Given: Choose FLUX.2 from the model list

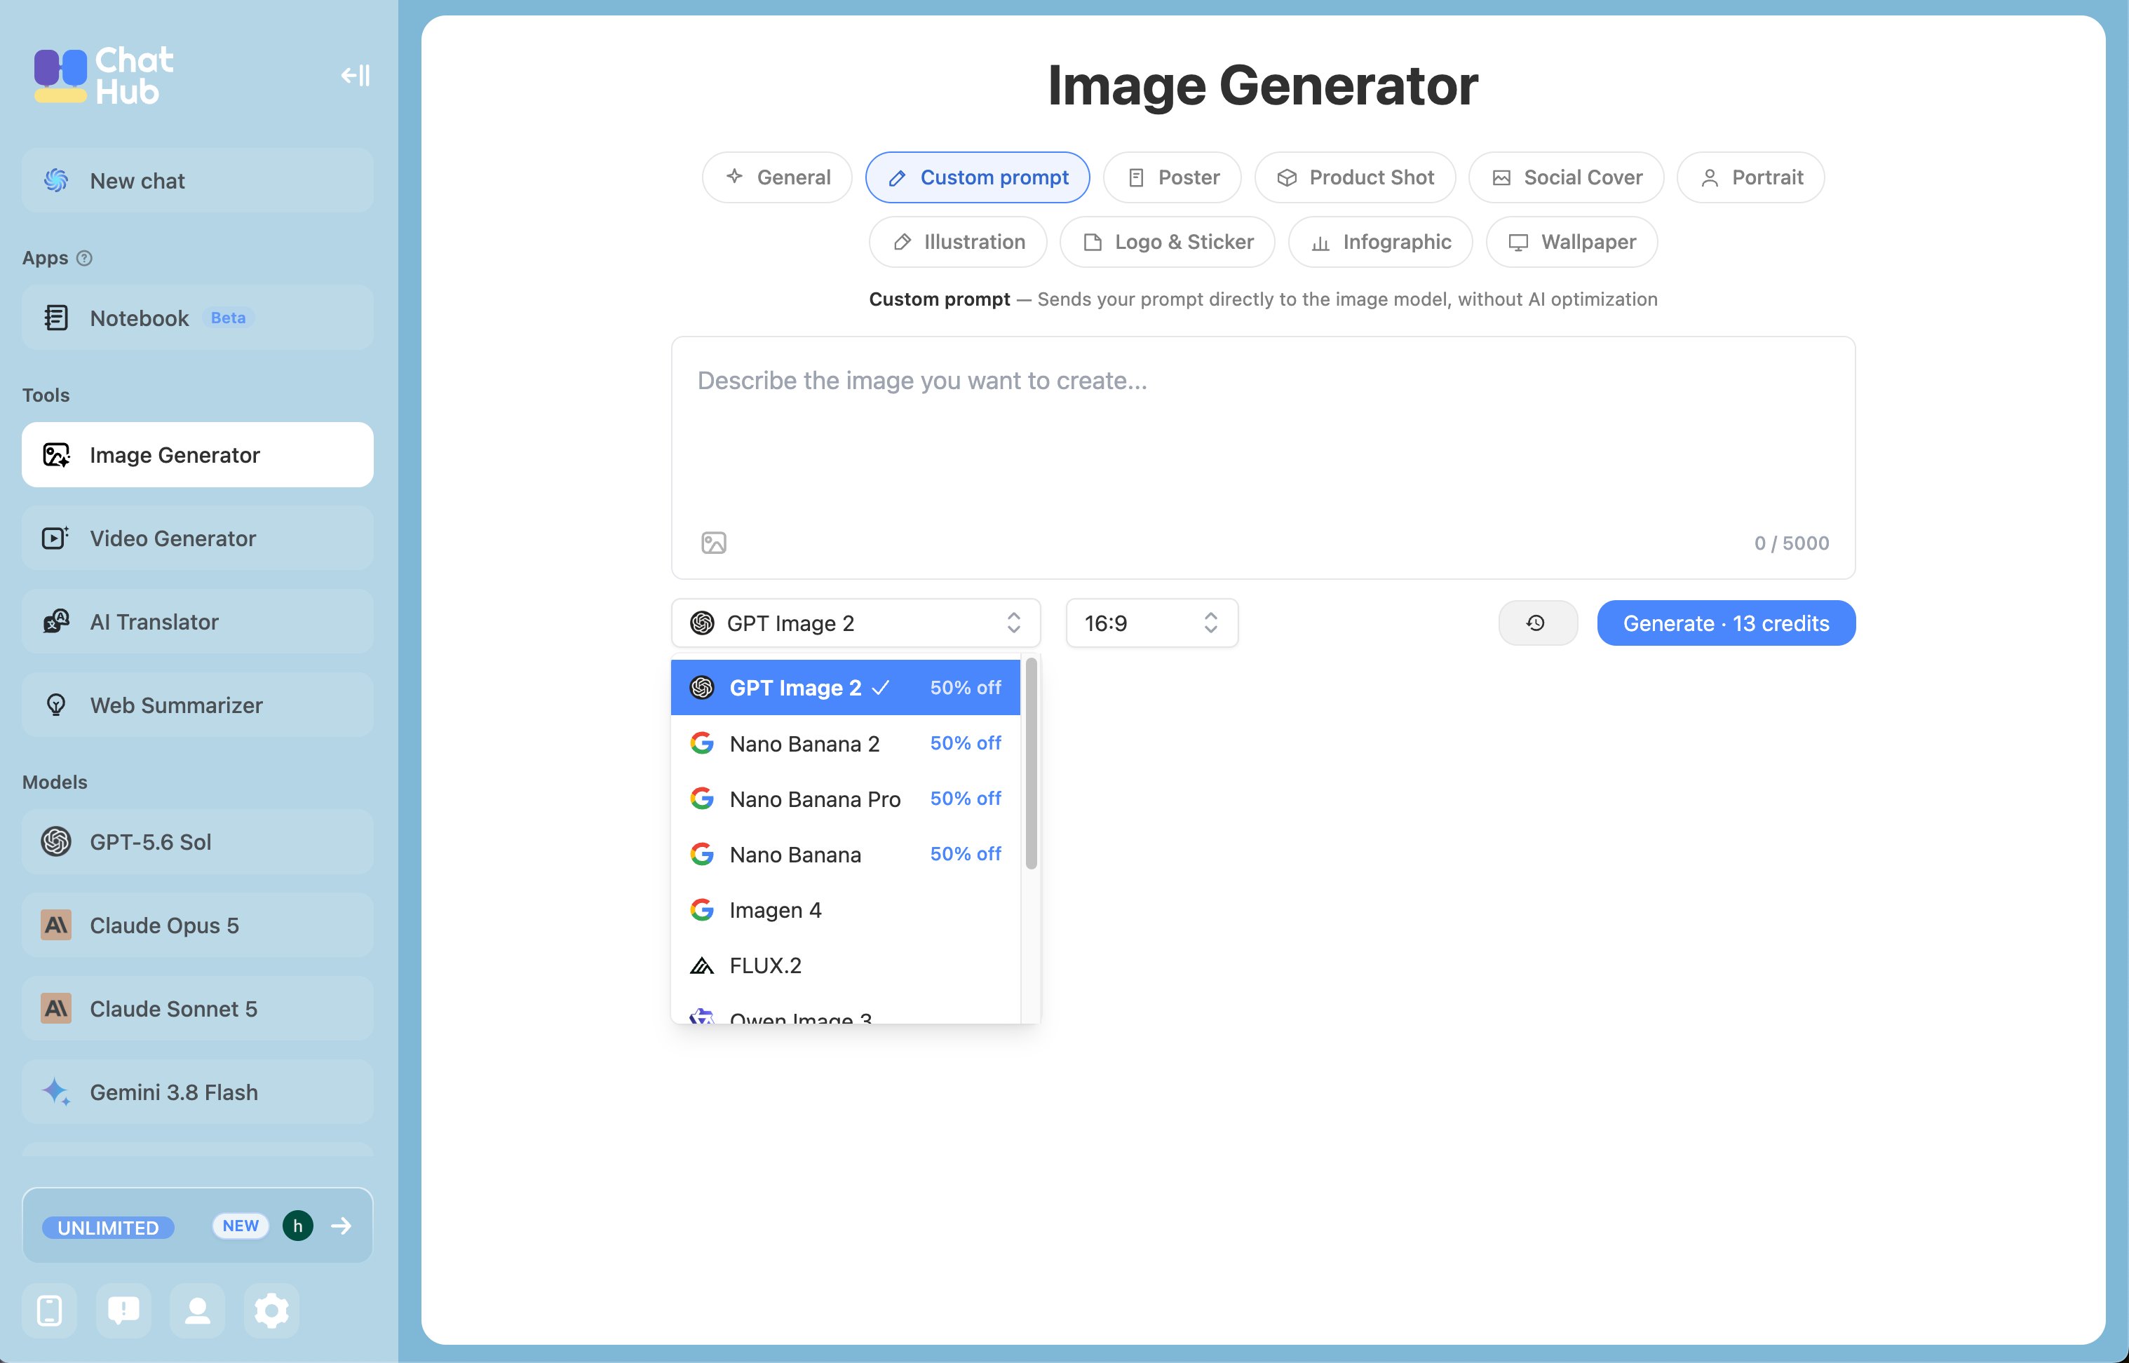Looking at the screenshot, I should tap(846, 965).
